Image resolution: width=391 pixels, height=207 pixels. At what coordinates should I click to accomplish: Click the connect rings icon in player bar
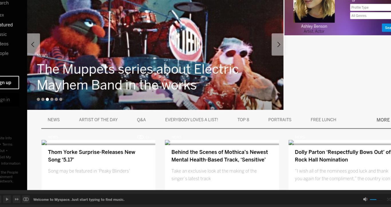[26, 199]
